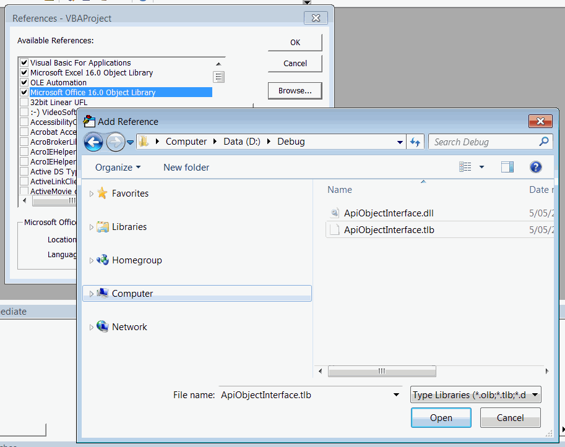Select the ApiObjectInterface.dll file name
Screen dimensions: 565x447
pos(389,213)
